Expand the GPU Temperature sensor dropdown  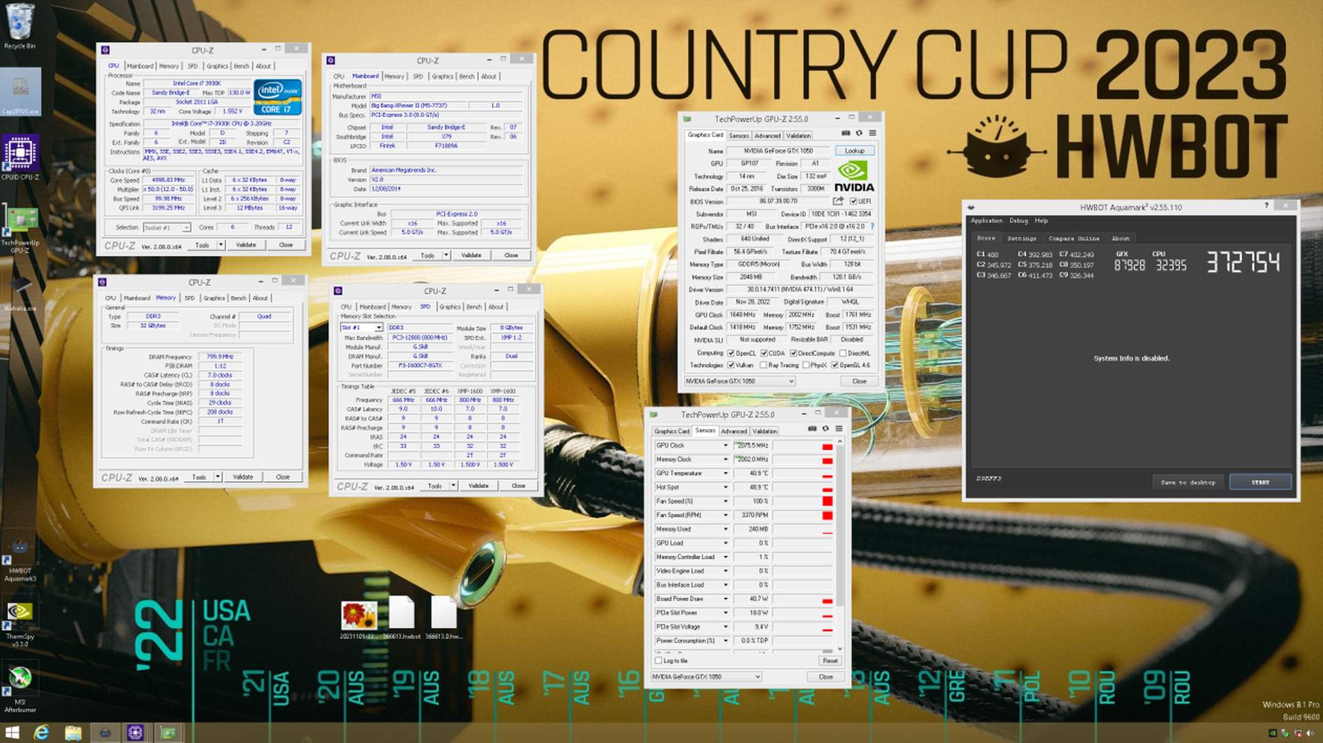pos(726,474)
